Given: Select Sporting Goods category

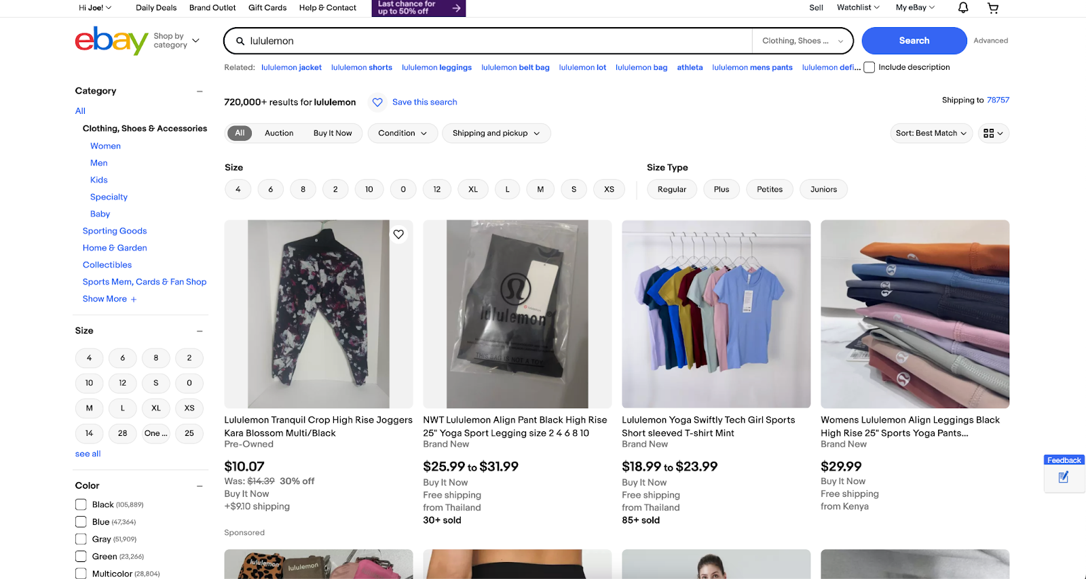Looking at the screenshot, I should click(115, 231).
